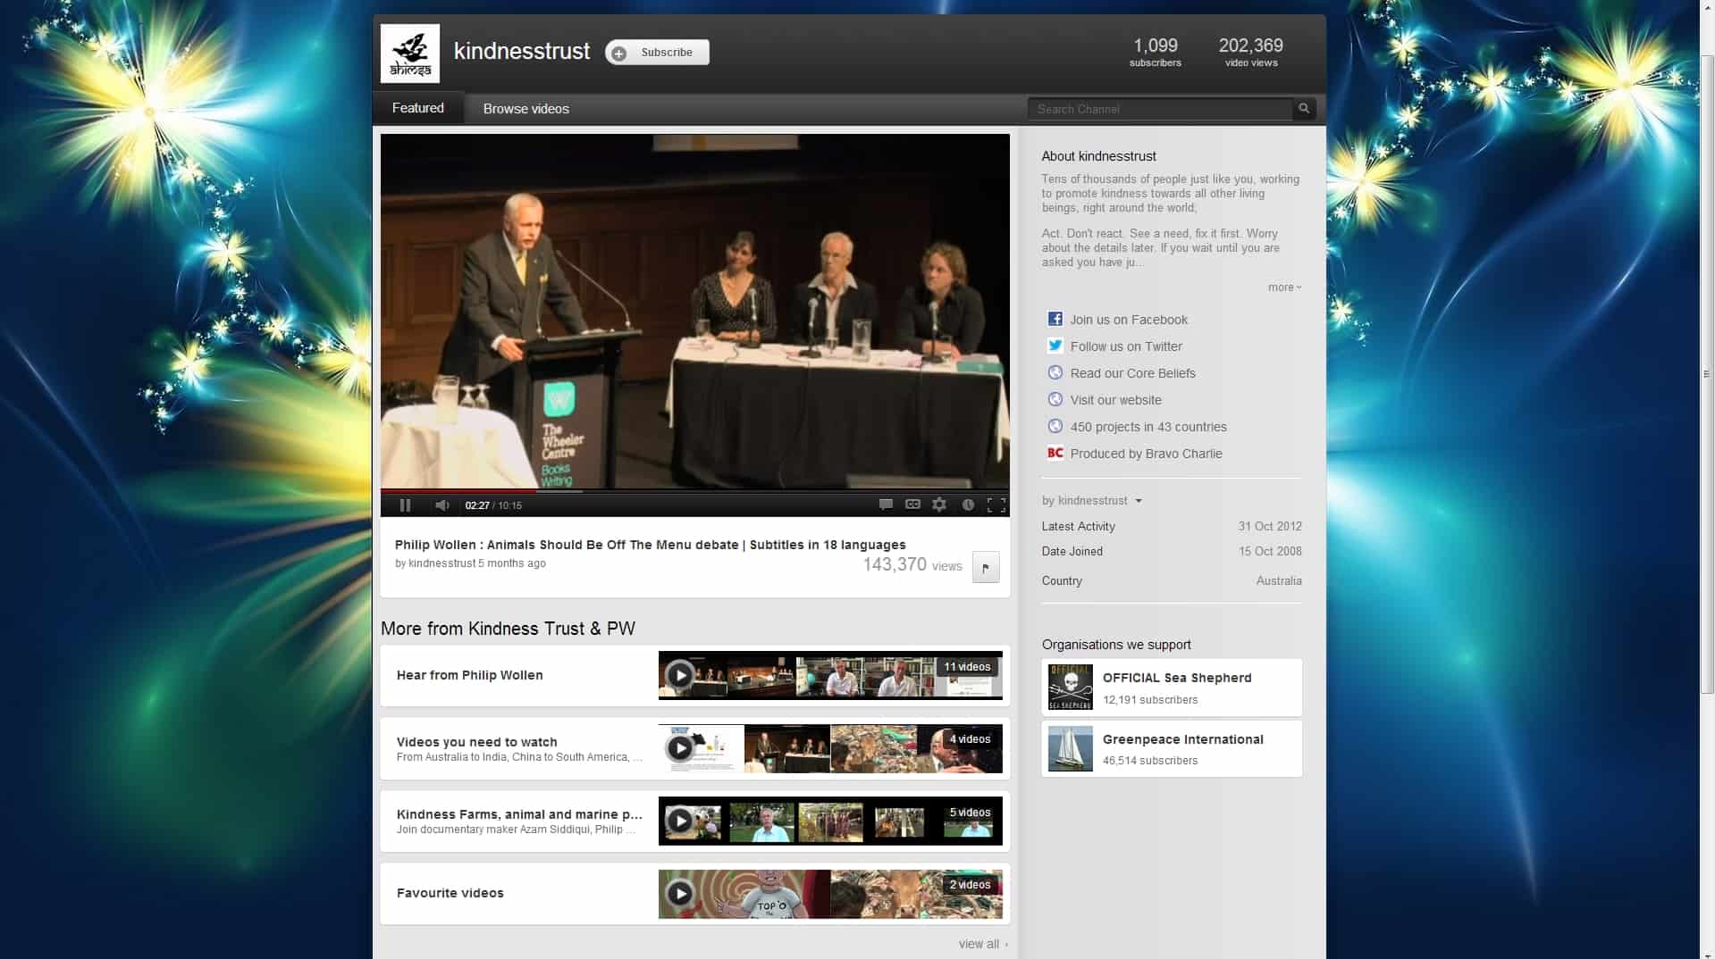Switch to the Featured tab
Image resolution: width=1715 pixels, height=959 pixels.
[x=417, y=108]
